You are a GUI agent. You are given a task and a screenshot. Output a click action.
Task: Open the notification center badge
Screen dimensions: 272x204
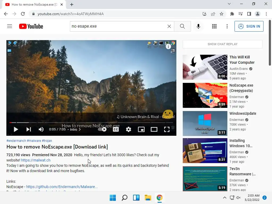click(x=264, y=198)
